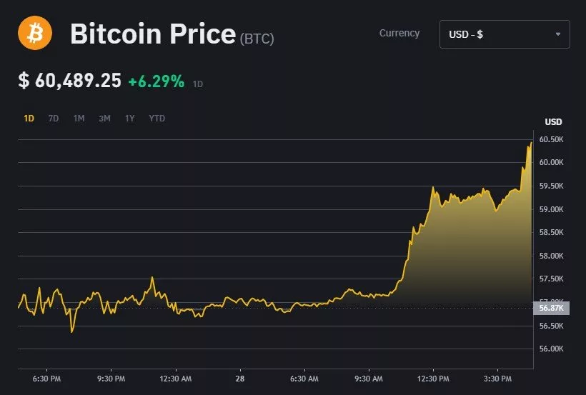This screenshot has width=586, height=395.
Task: Open the USD - $ currency dropdown
Action: pos(504,34)
